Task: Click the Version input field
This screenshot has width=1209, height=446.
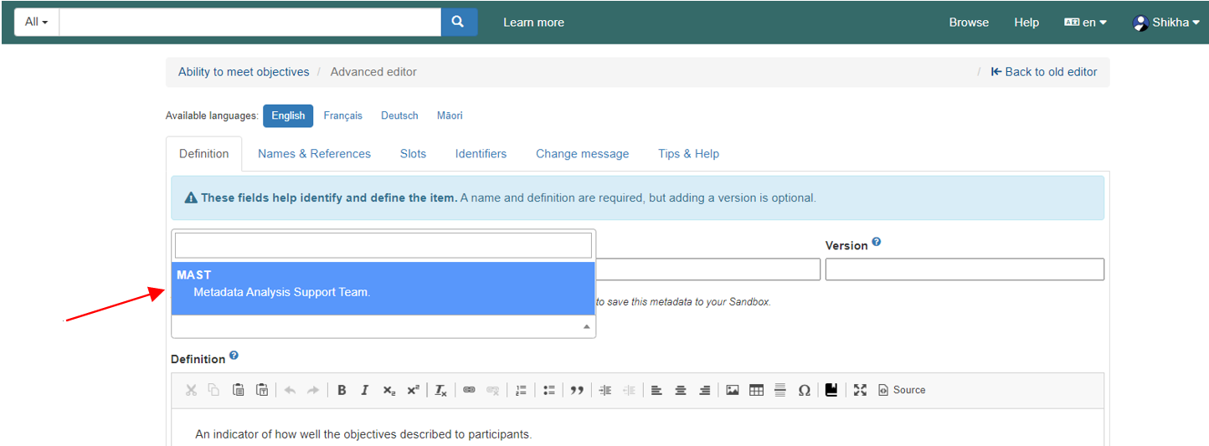Action: click(x=964, y=269)
